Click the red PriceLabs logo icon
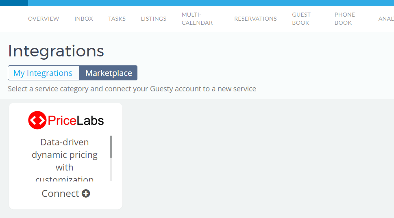The height and width of the screenshot is (218, 394). (37, 121)
